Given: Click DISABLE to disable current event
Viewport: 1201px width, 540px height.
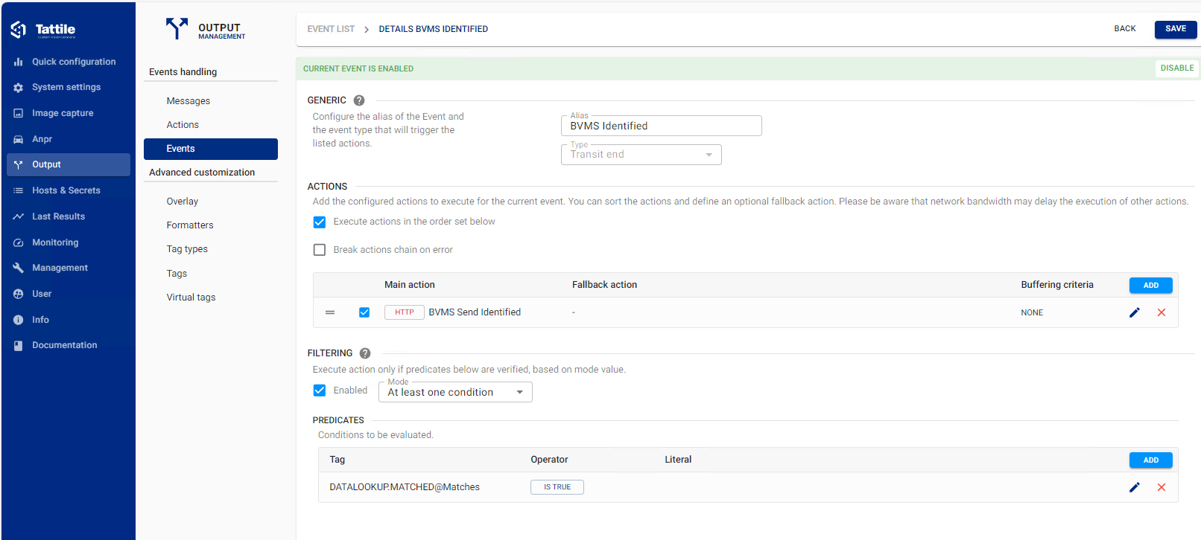Looking at the screenshot, I should click(x=1177, y=68).
